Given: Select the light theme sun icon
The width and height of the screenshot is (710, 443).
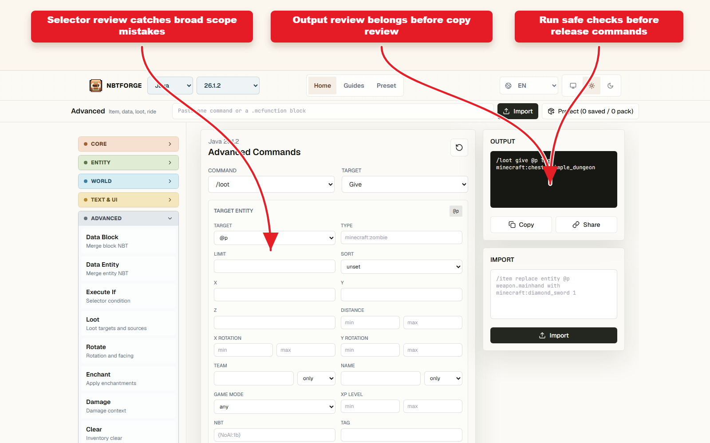Looking at the screenshot, I should click(592, 85).
